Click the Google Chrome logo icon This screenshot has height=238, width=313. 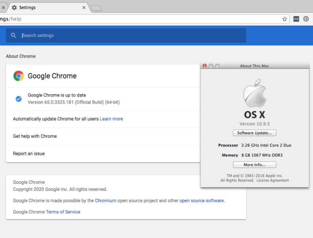coord(18,76)
